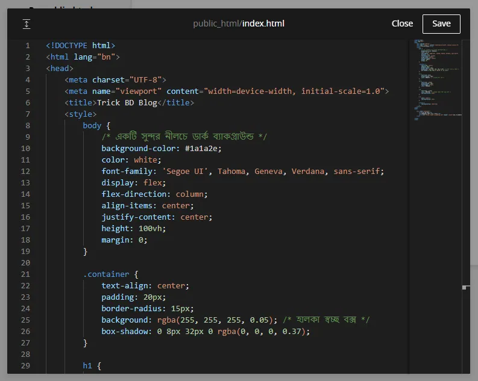Viewport: 478px width, 381px height.
Task: Click the h1 selector on line 29
Action: point(87,366)
